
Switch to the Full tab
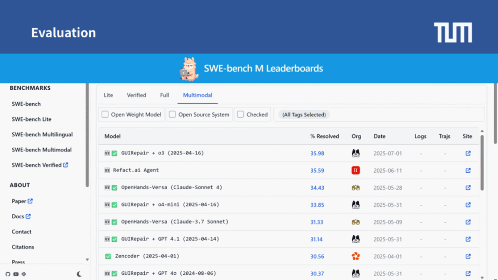click(164, 95)
